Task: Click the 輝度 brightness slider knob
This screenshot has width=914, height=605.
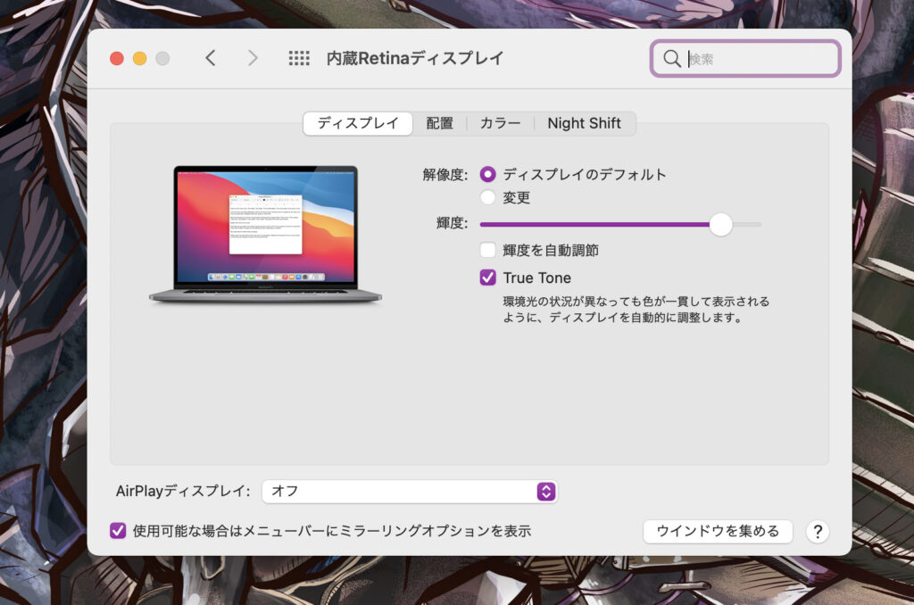Action: pos(721,224)
